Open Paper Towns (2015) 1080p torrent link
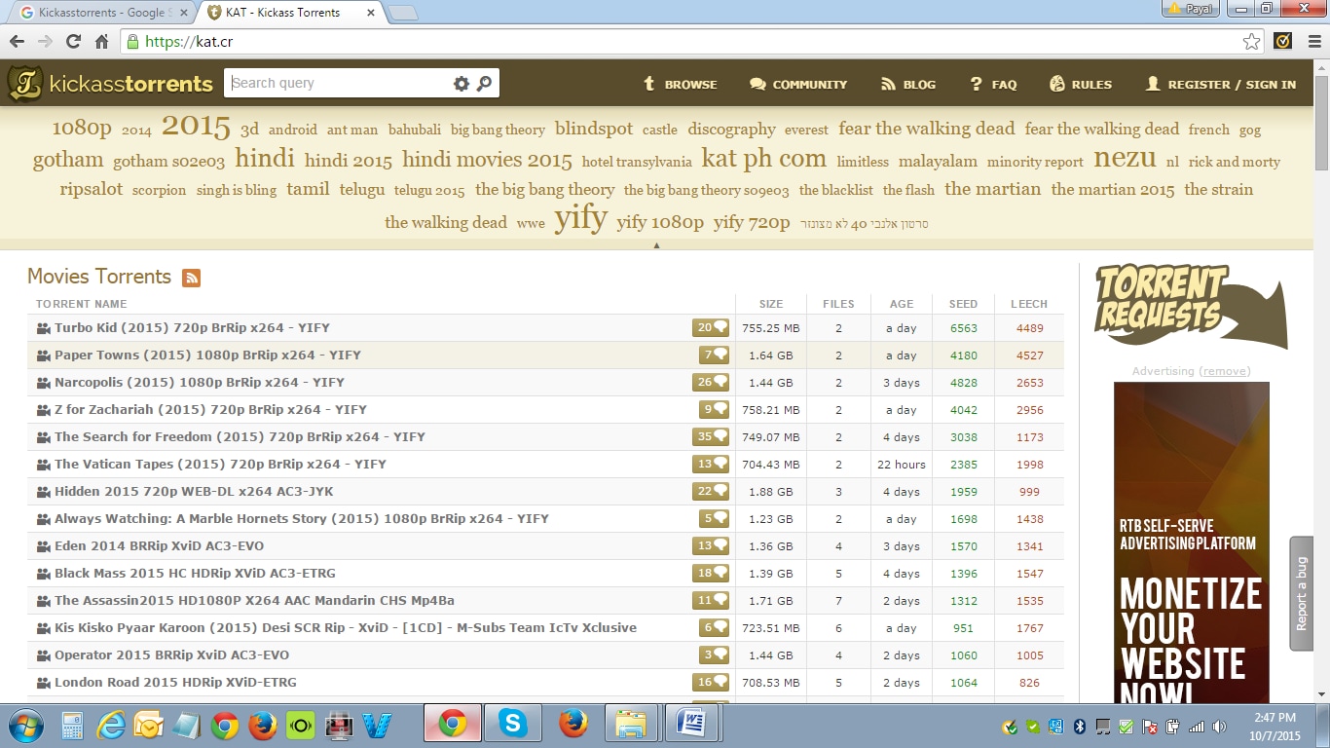The height and width of the screenshot is (748, 1330). tap(207, 355)
